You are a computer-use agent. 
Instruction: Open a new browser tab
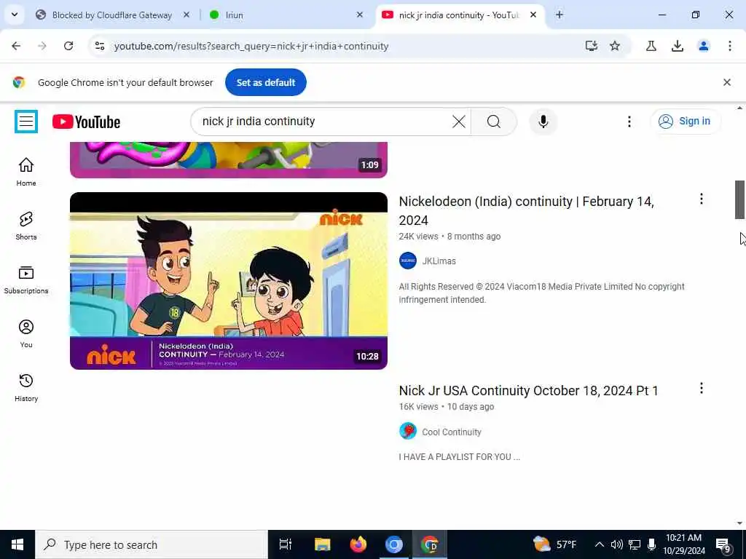(x=559, y=15)
